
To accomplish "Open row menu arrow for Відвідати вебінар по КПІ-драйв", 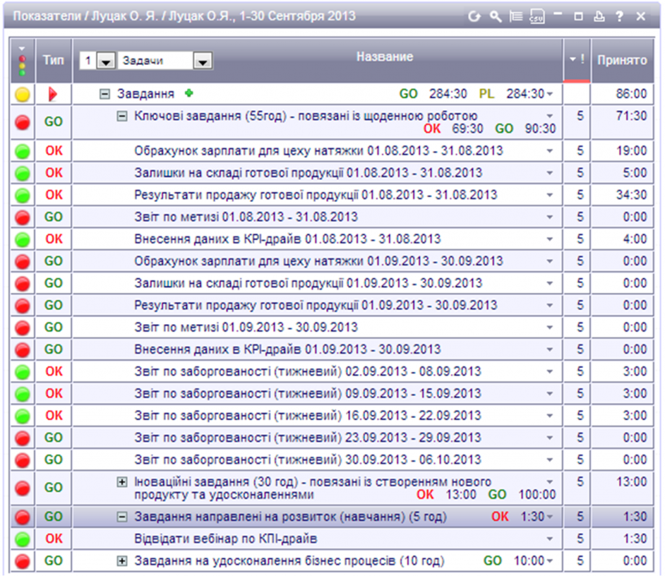I will (x=549, y=539).
